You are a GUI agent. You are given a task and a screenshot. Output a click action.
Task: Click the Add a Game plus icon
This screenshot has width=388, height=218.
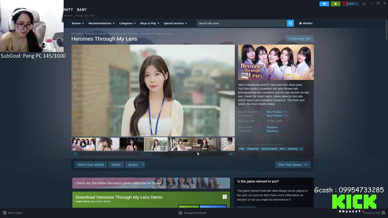(x=5, y=213)
